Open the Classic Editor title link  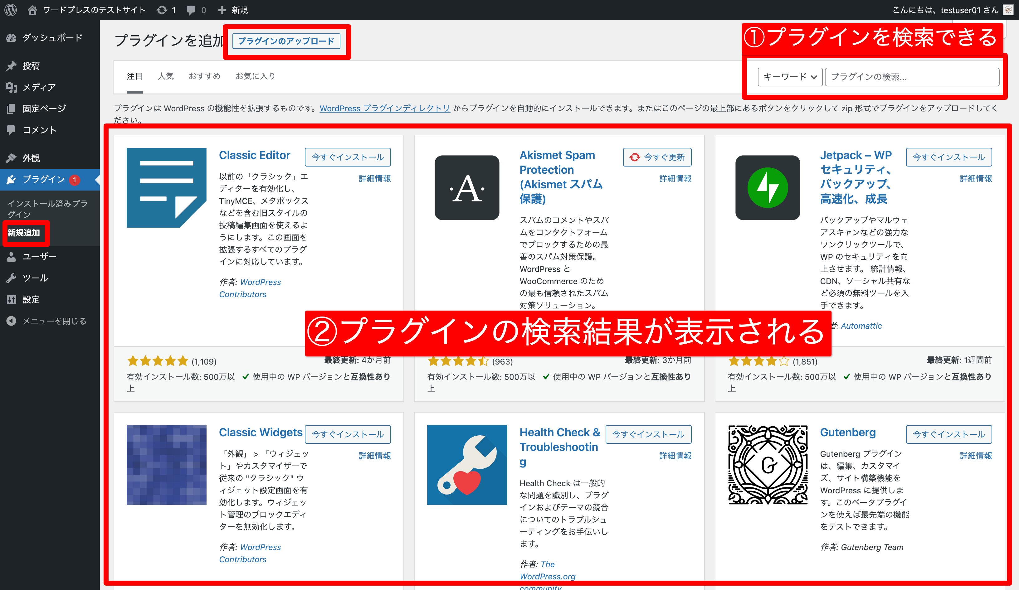(254, 155)
